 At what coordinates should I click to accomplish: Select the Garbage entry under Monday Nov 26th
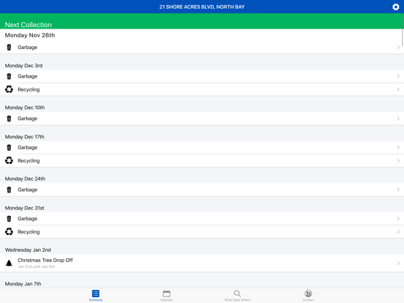[202, 47]
